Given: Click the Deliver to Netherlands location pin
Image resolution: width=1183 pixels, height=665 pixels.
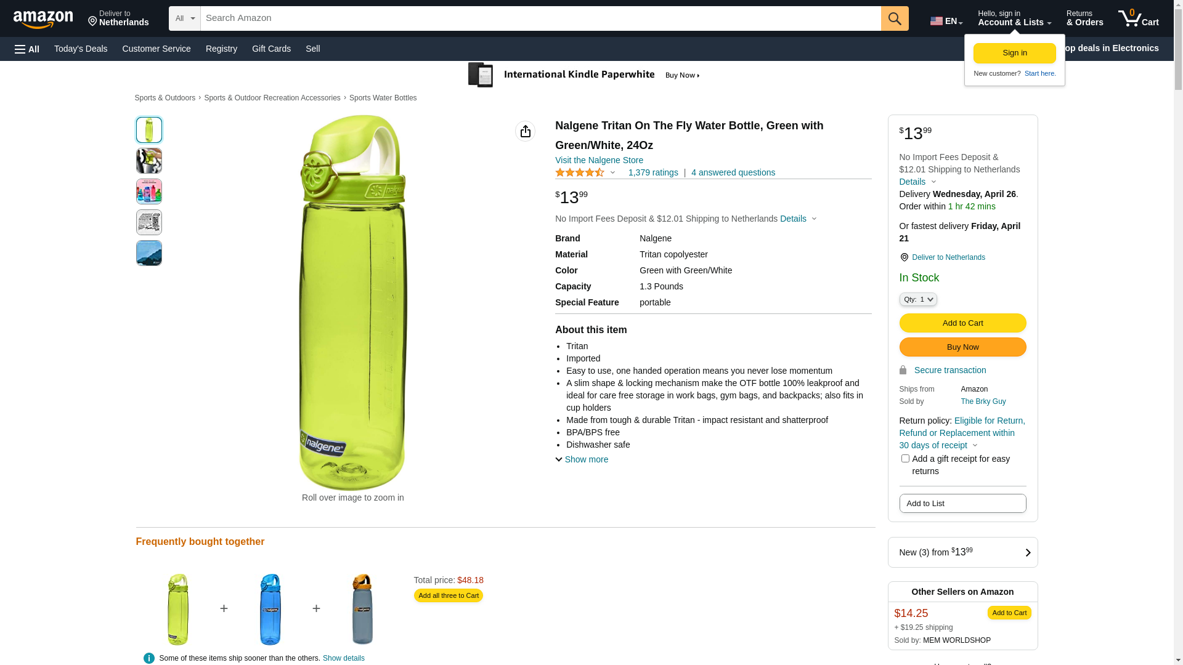Looking at the screenshot, I should coord(118,18).
